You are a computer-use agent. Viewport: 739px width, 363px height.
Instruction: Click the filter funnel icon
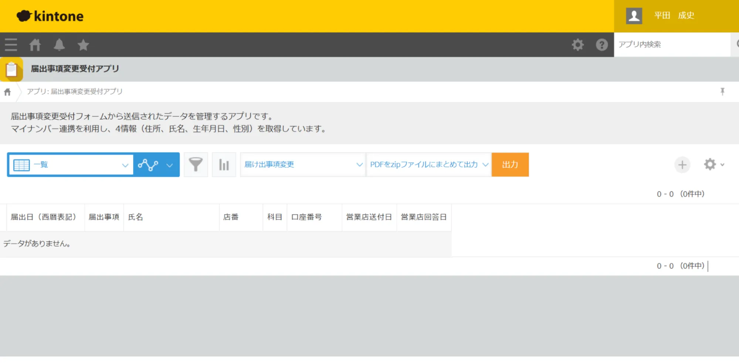(196, 165)
